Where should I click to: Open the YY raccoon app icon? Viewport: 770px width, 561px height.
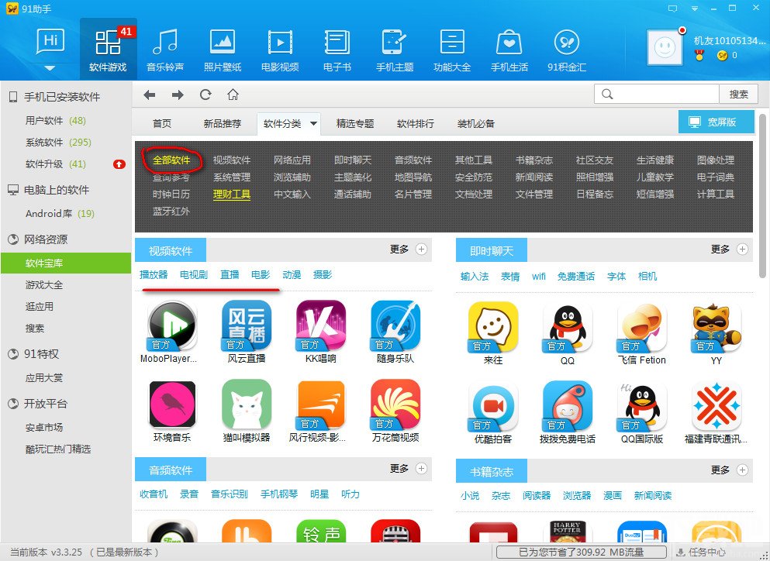click(716, 327)
